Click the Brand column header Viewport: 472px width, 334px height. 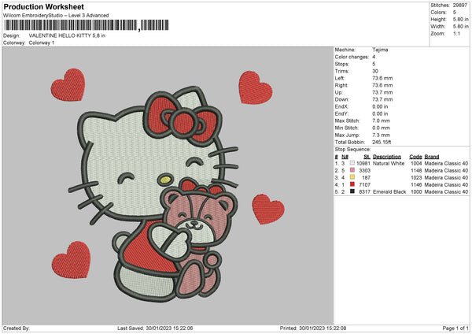(432, 157)
